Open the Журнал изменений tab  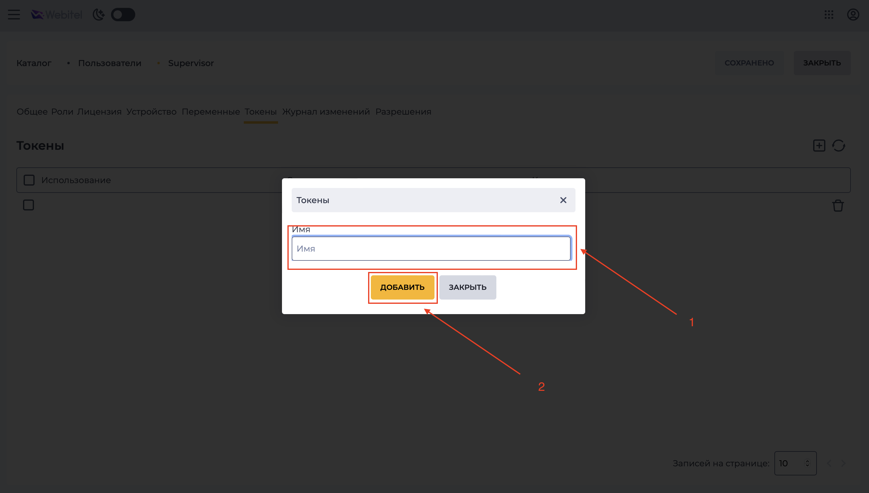click(326, 112)
